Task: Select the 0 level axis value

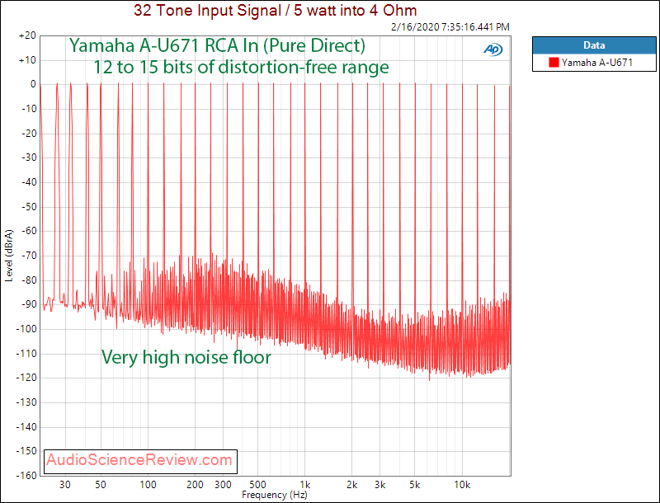Action: point(33,84)
